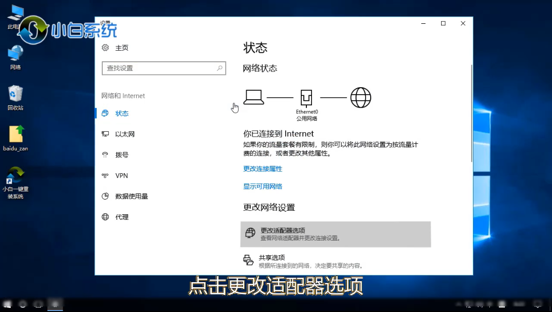Open the VPN sidebar section
Viewport: 552px width, 312px height.
pos(122,176)
